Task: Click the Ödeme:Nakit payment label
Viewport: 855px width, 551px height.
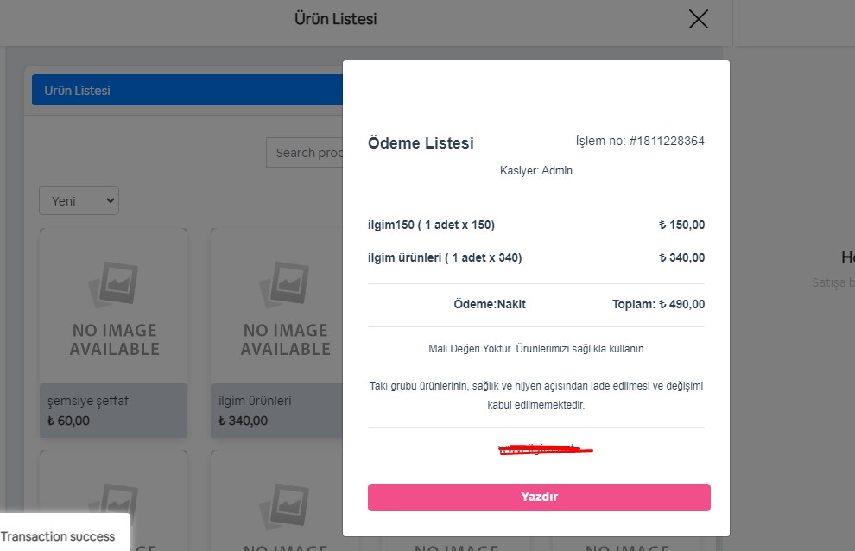Action: [x=490, y=304]
